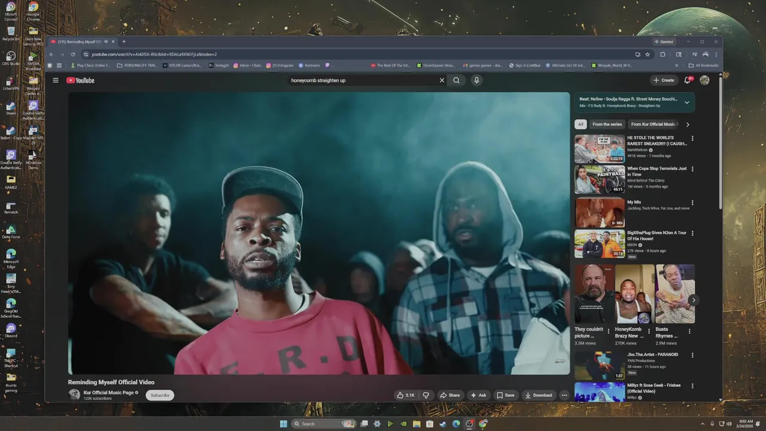This screenshot has width=766, height=431.
Task: Open When Cops Stop Terrorists thumbnail
Action: [600, 180]
